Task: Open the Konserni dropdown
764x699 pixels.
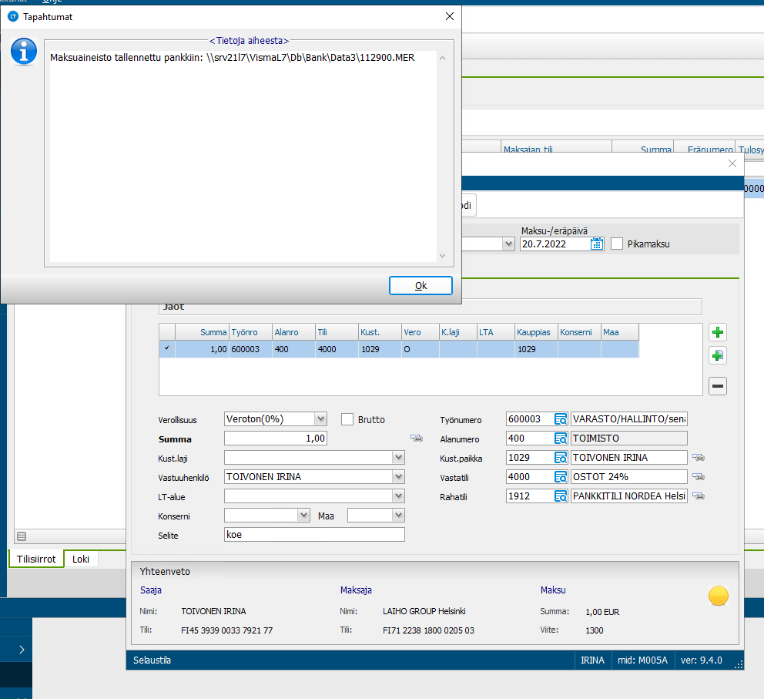Action: (x=304, y=516)
